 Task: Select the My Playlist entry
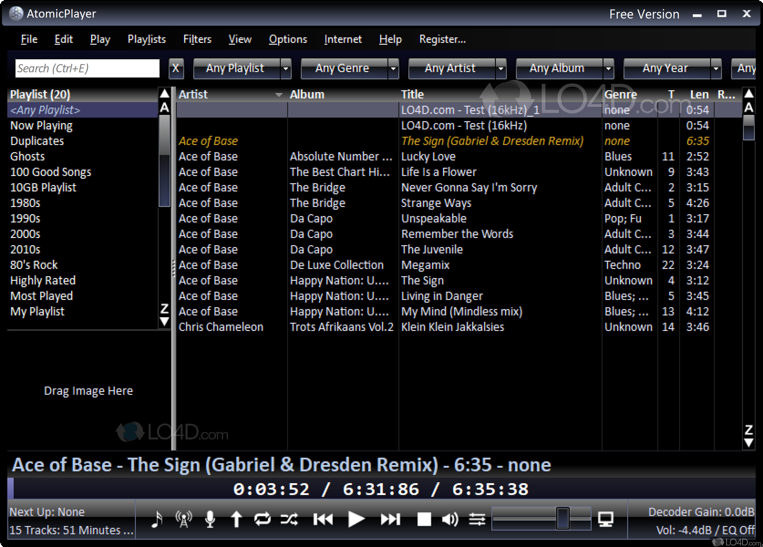(83, 311)
